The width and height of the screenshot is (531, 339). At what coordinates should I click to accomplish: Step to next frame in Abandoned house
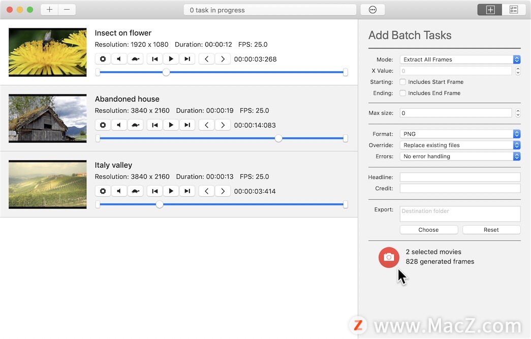[x=223, y=125]
